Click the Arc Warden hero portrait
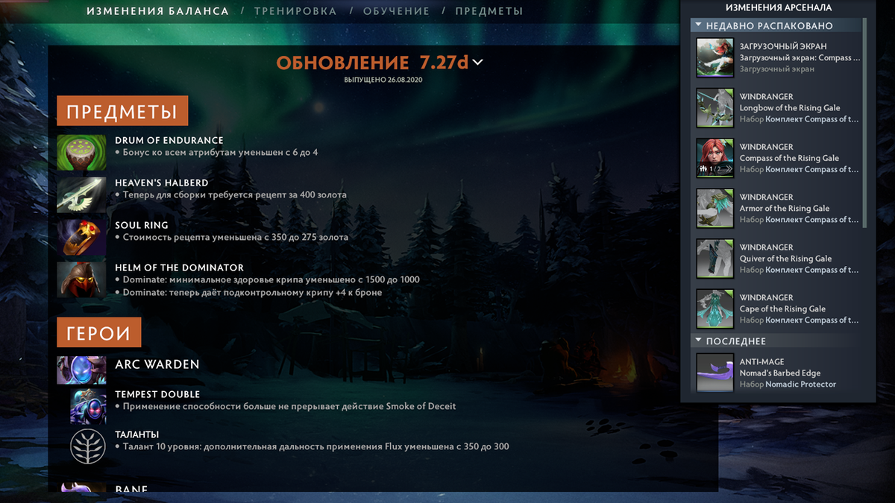Screen dimensions: 895x503 pyautogui.click(x=81, y=370)
